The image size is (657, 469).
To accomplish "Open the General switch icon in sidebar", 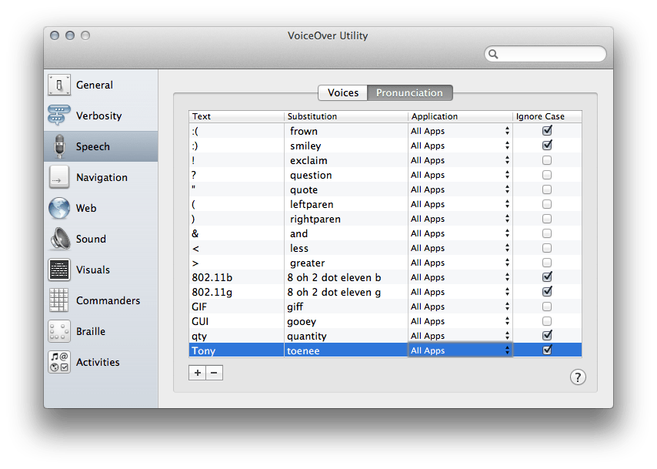I will pyautogui.click(x=59, y=85).
